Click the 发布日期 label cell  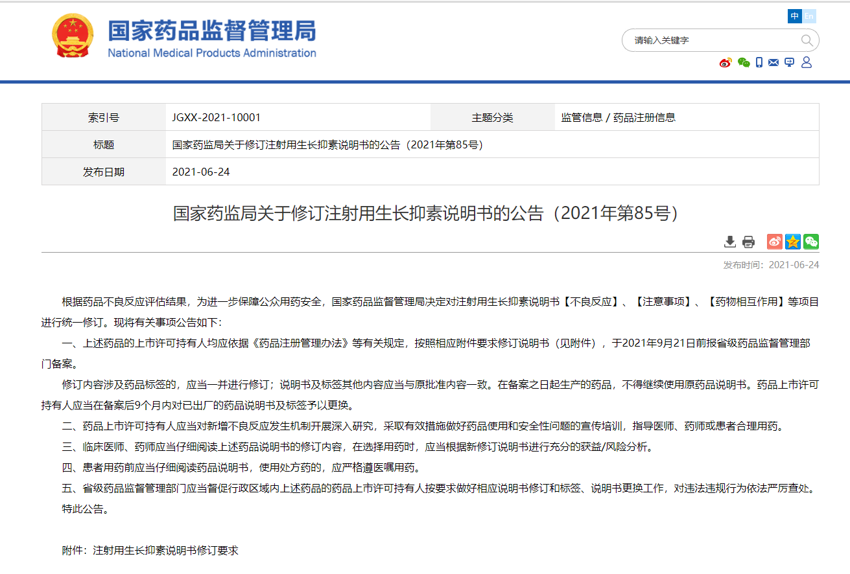click(104, 172)
